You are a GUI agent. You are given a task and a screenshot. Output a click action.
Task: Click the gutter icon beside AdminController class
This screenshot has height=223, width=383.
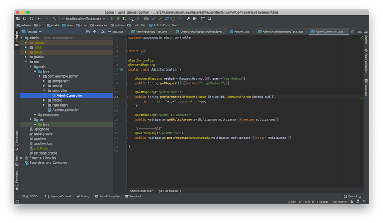click(120, 69)
